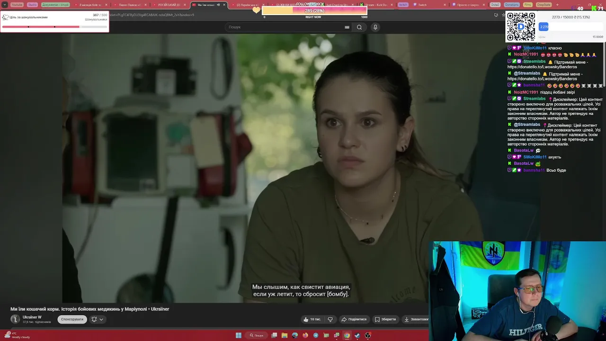The width and height of the screenshot is (606, 341).
Task: Click chat message 'Всьо буде'
Action: [556, 170]
